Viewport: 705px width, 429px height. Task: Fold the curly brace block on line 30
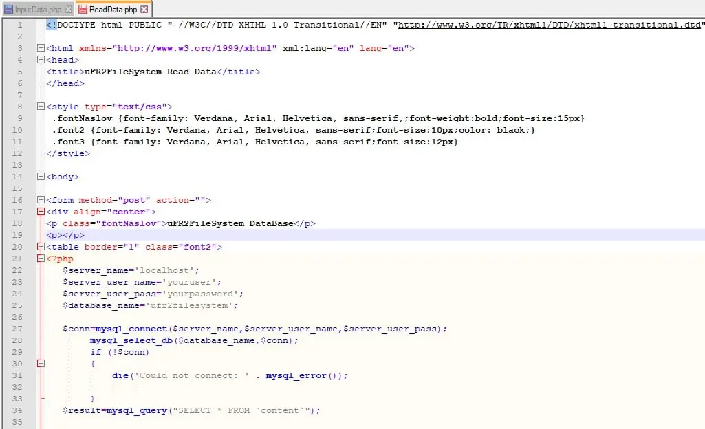click(41, 364)
